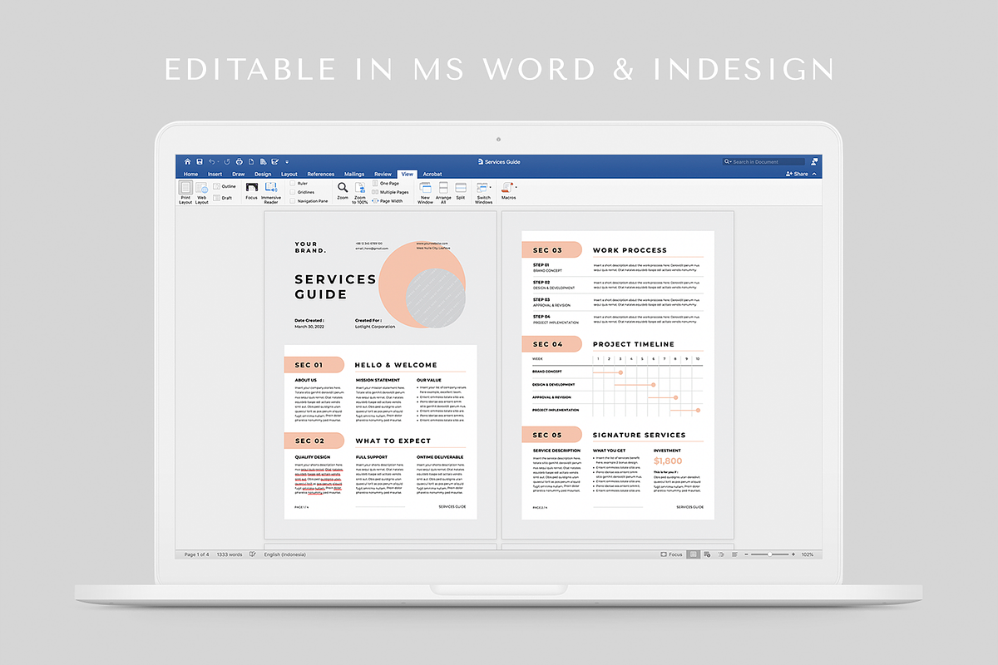Zoom in with the plus icon
This screenshot has width=998, height=665.
point(793,554)
